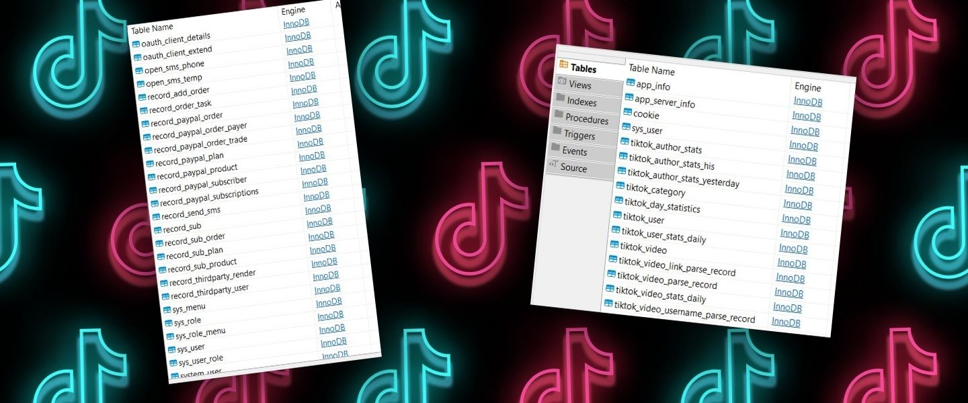Click the table icon beside record_thirdparty_user
This screenshot has width=968, height=403.
pos(165,296)
